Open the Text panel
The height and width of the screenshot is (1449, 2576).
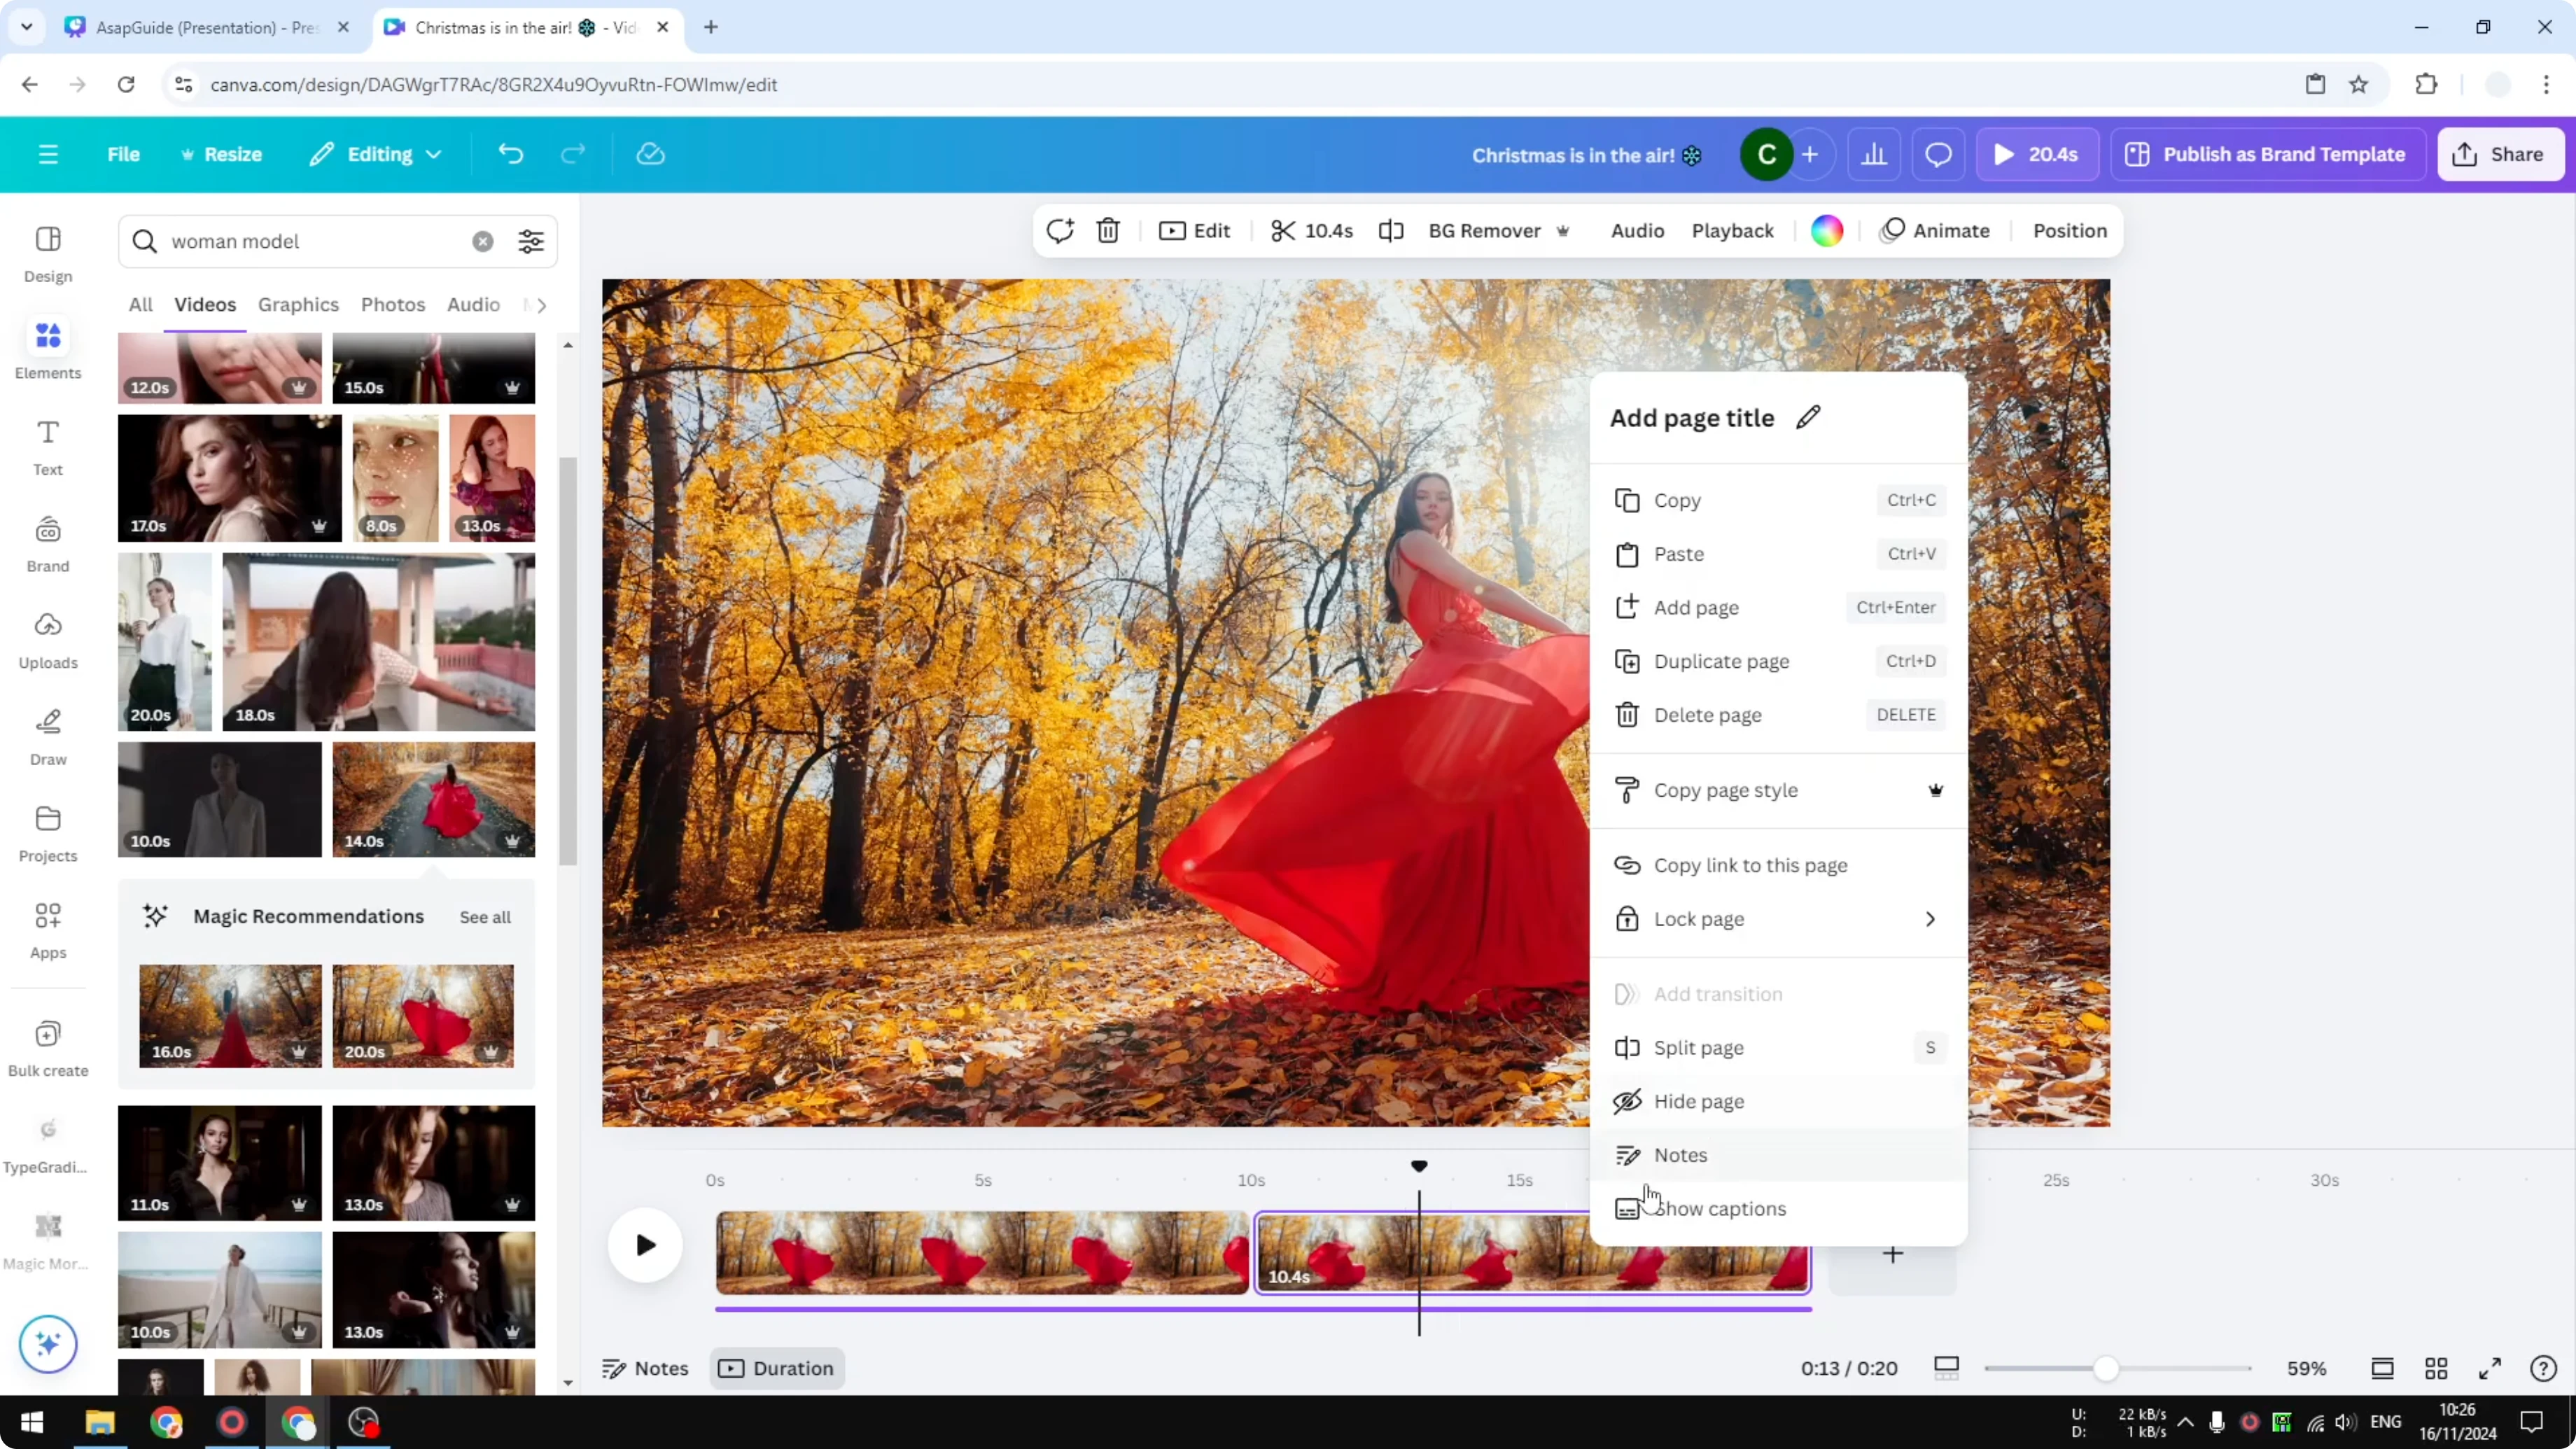pos(47,443)
